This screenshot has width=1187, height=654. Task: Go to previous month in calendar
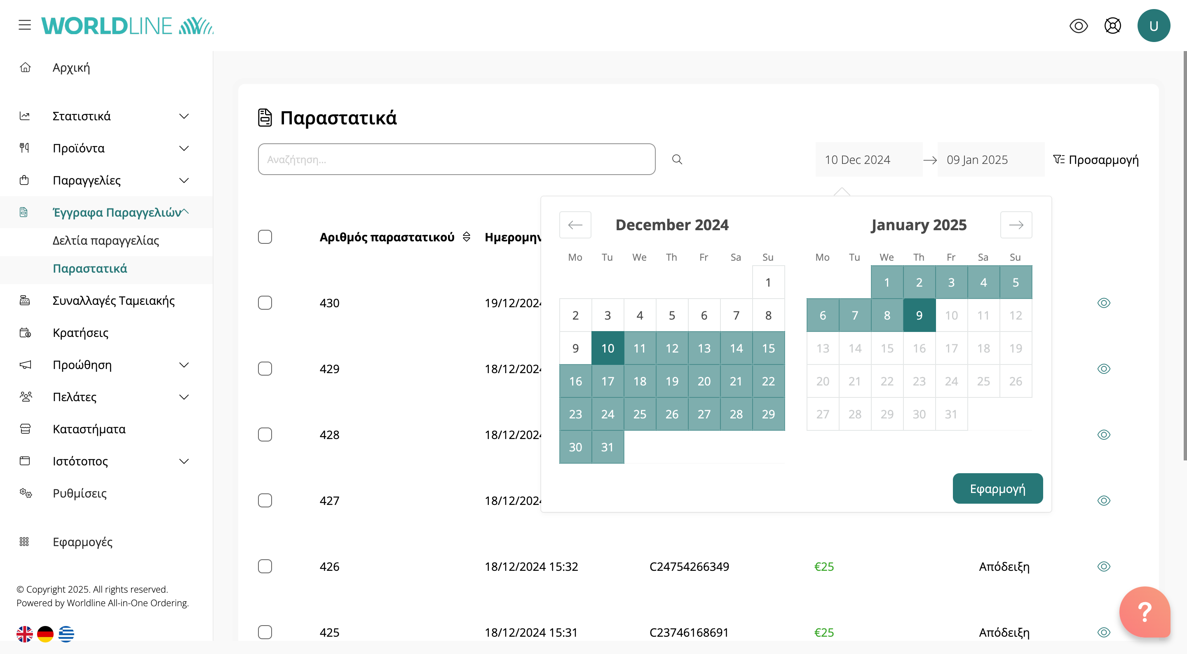[575, 225]
